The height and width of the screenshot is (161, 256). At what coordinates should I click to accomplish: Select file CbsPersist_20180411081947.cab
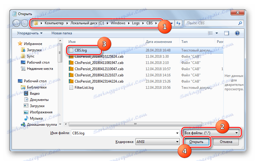pos(99,63)
